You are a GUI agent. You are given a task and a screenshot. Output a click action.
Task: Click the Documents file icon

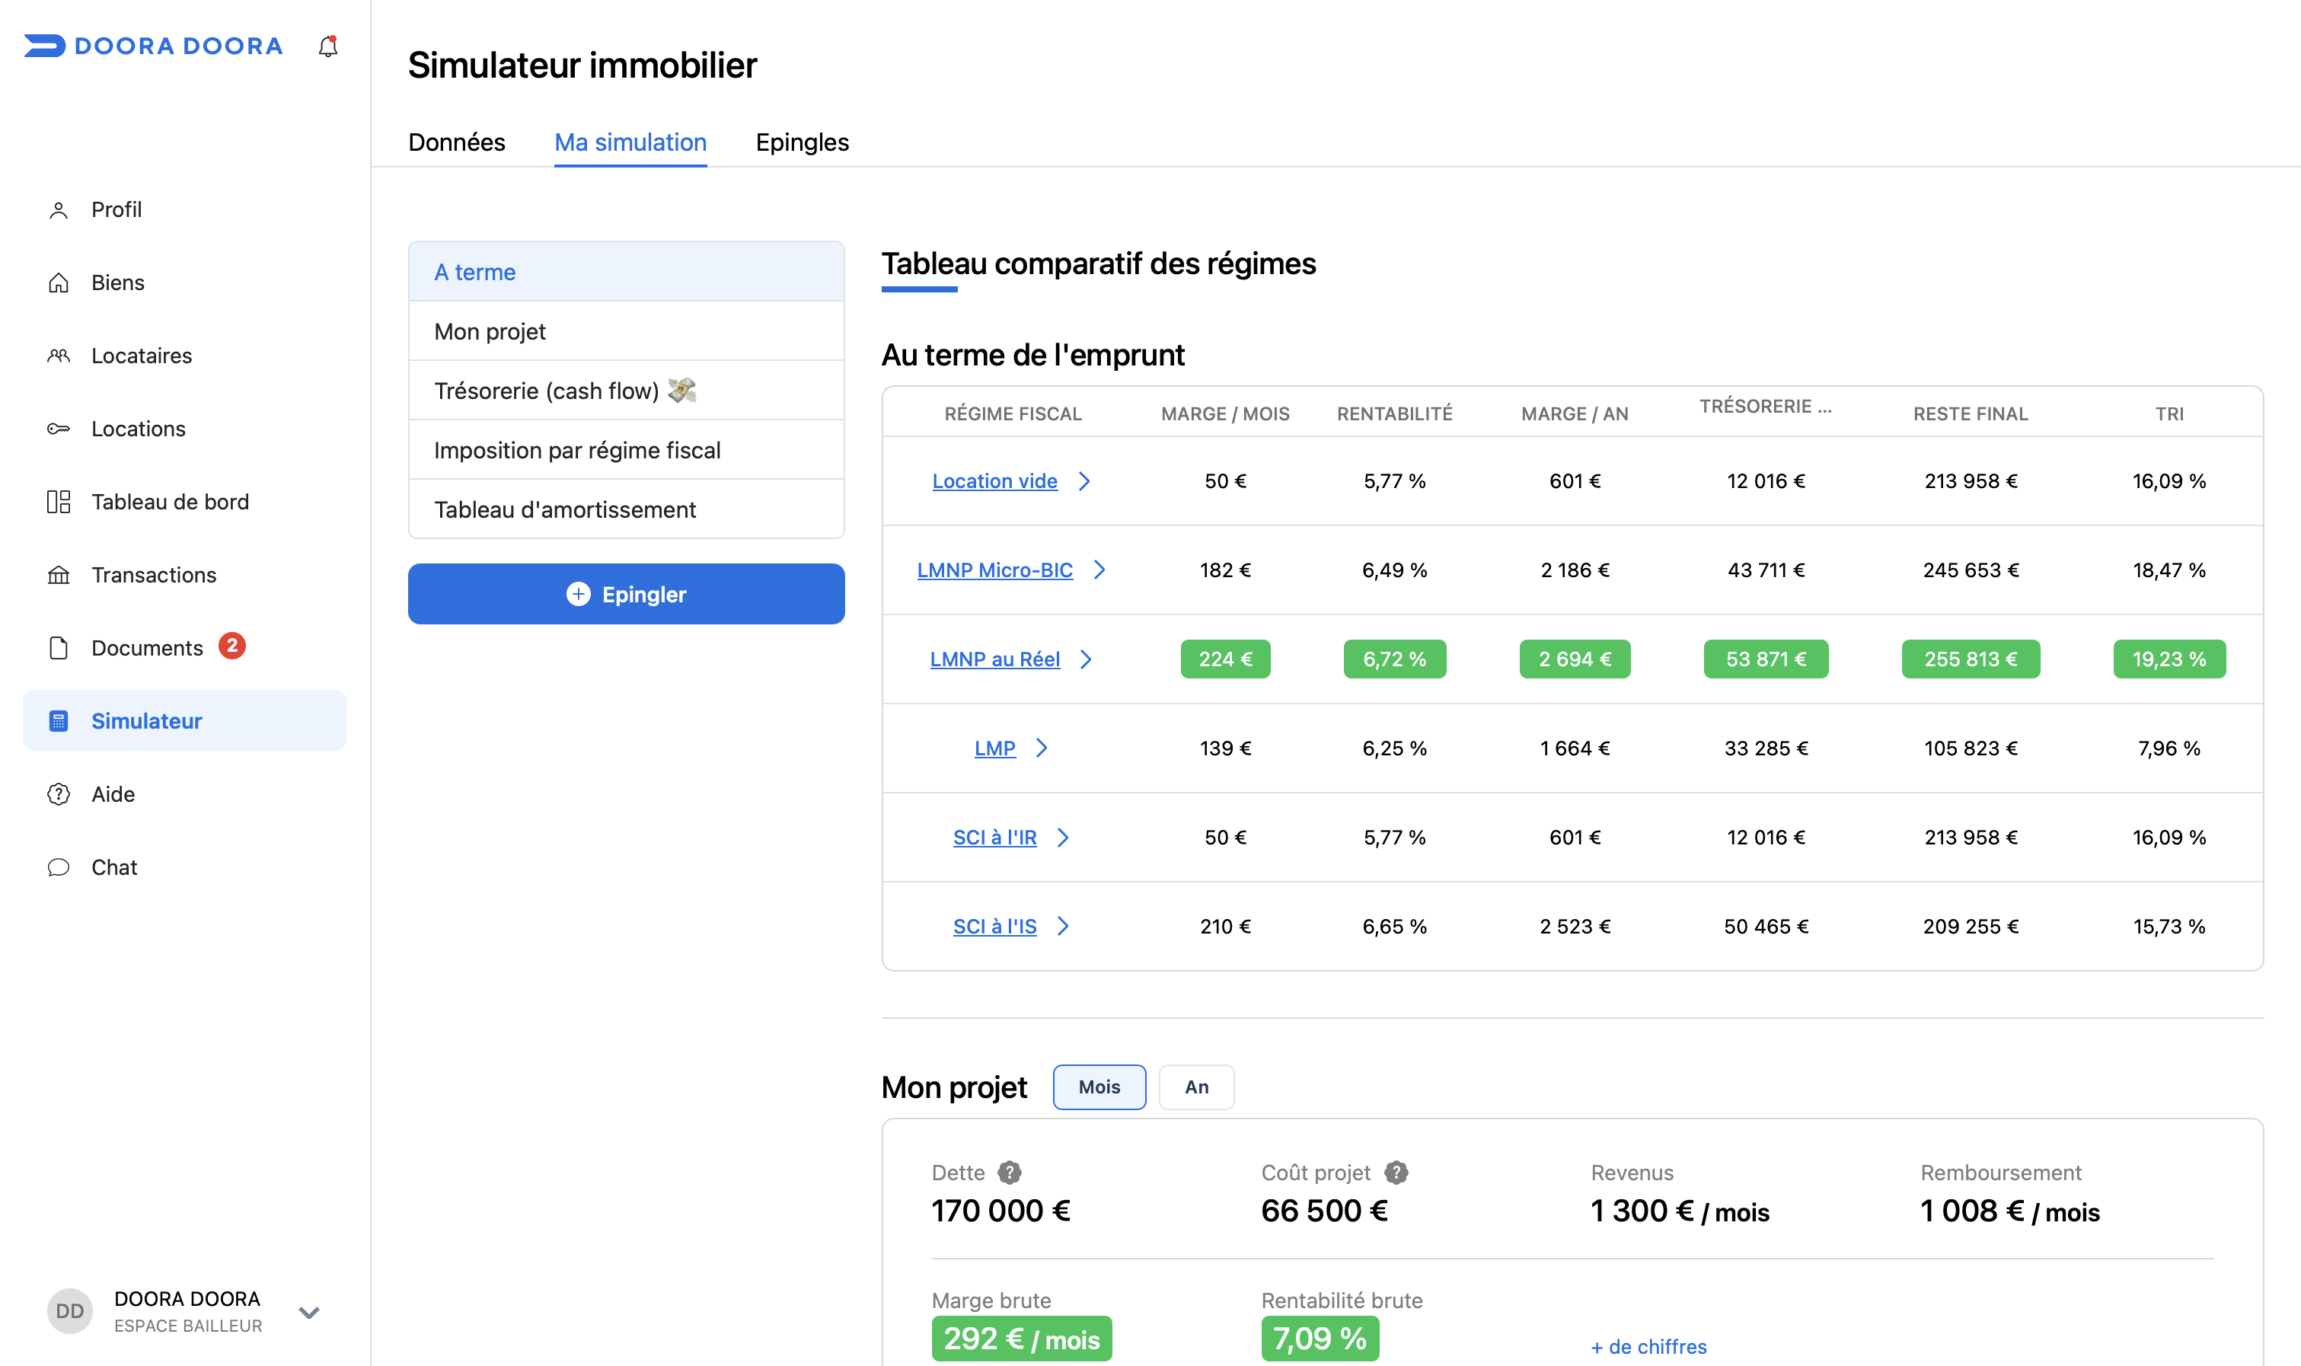(58, 648)
